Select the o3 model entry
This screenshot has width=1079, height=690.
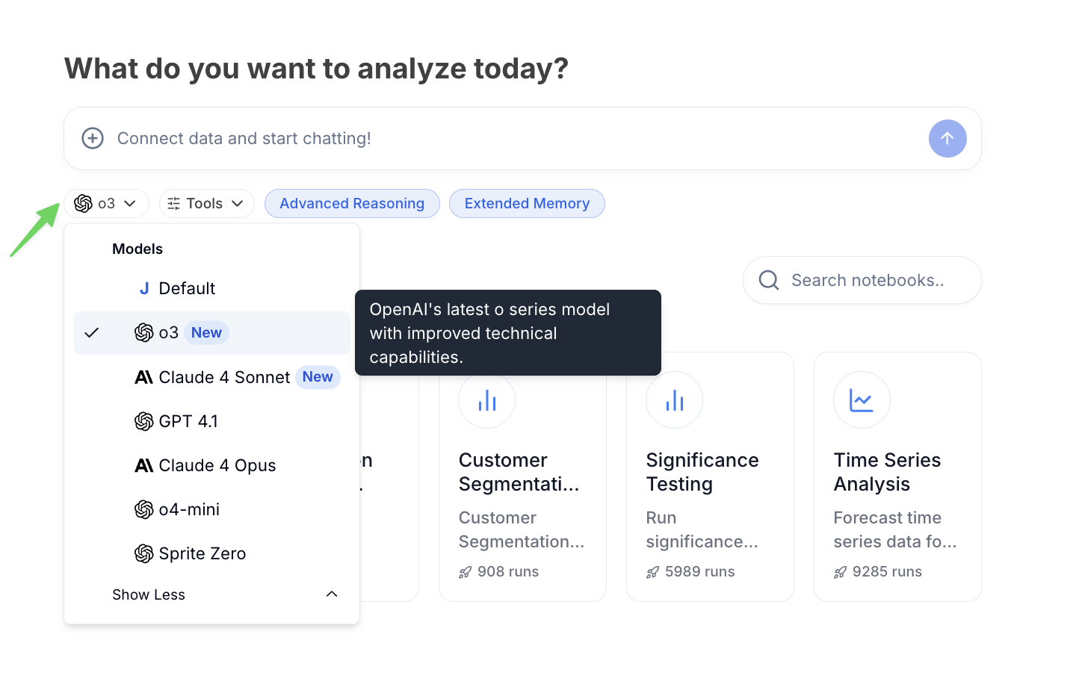coord(212,332)
